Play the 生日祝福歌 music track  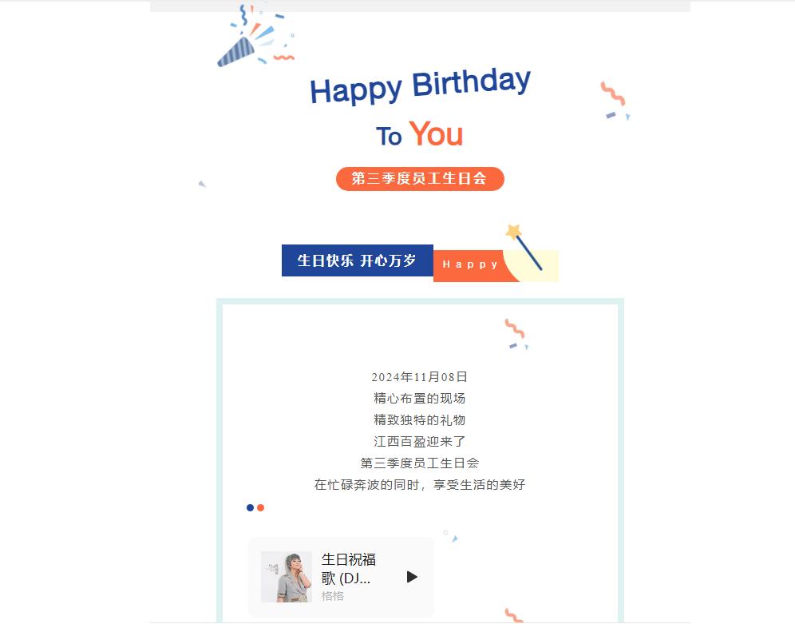click(412, 577)
